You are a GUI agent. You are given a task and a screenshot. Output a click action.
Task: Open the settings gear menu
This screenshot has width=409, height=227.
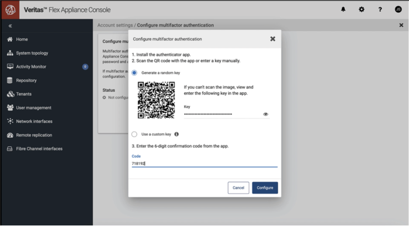pyautogui.click(x=361, y=10)
